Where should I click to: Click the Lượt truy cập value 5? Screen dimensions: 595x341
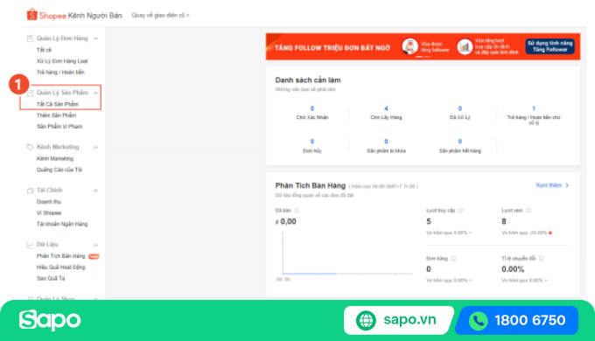429,221
